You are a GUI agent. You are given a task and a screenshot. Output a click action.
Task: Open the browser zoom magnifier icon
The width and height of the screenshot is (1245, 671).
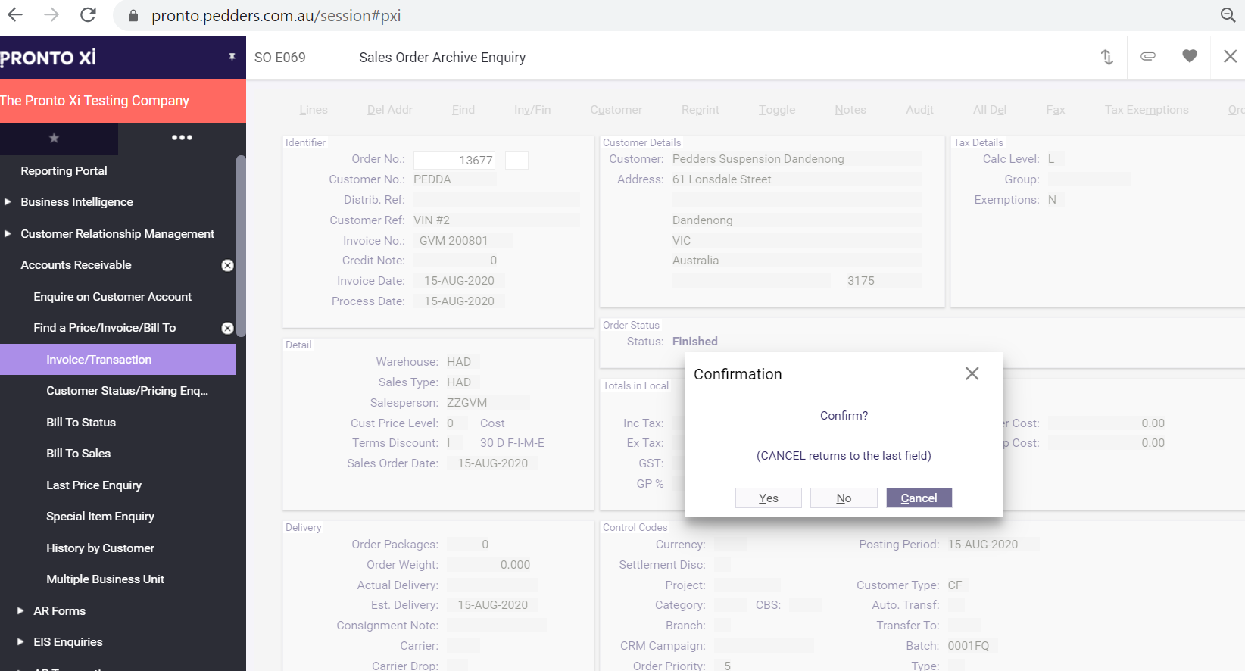click(x=1228, y=15)
